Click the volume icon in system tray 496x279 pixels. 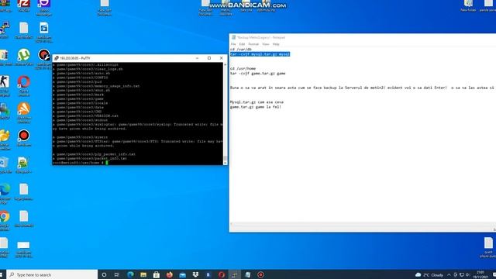467,275
